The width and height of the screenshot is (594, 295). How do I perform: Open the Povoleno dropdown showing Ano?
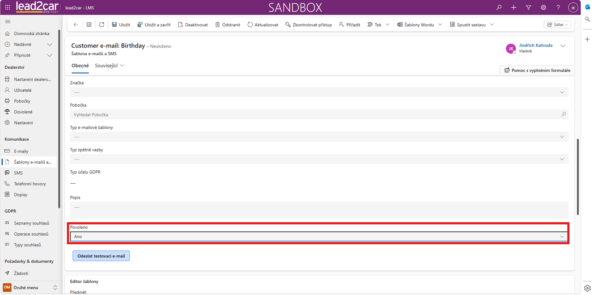(x=319, y=236)
